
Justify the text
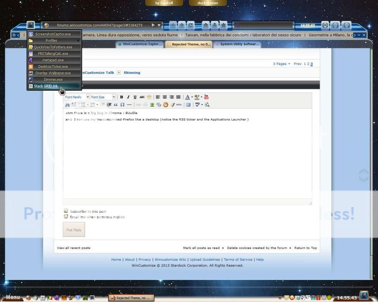pyautogui.click(x=178, y=97)
